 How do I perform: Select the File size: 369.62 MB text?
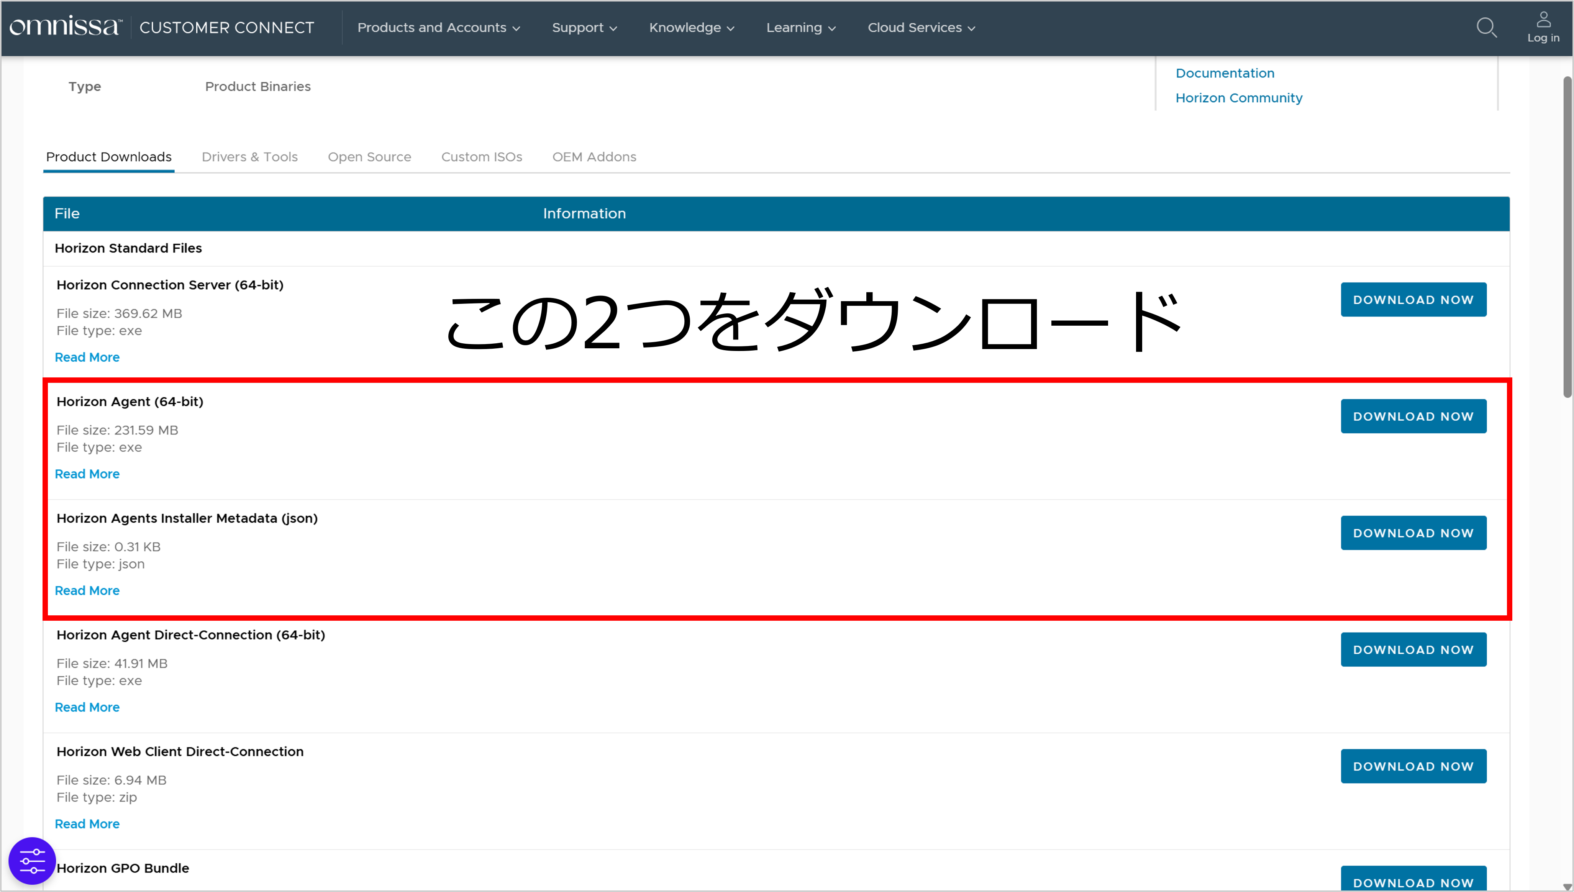(x=120, y=314)
